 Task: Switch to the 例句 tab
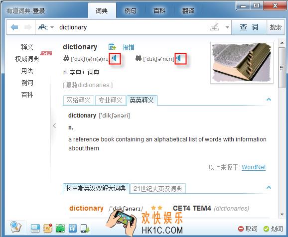click(x=131, y=10)
